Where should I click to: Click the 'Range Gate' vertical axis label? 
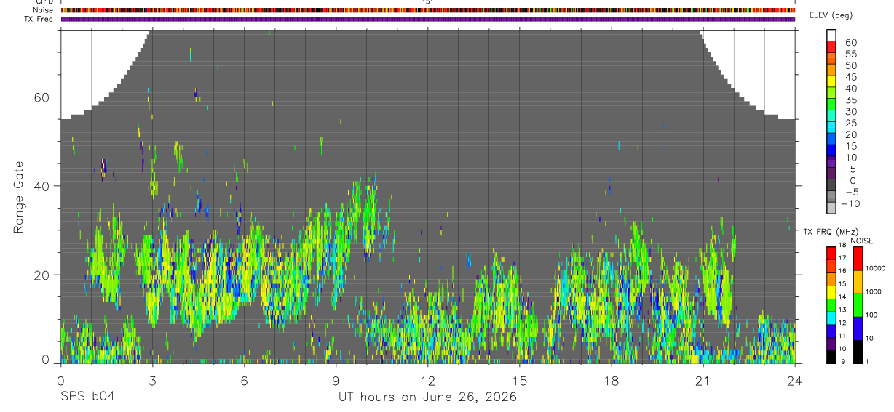[x=18, y=197]
